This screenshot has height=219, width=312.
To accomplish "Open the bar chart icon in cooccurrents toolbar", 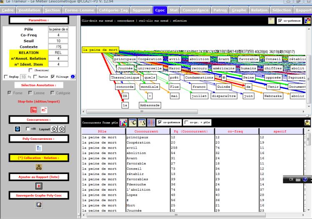I will [x=123, y=122].
